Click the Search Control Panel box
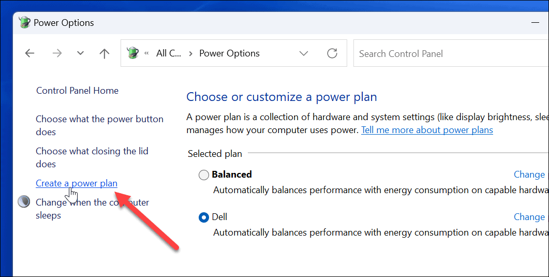This screenshot has width=549, height=277. [450, 53]
